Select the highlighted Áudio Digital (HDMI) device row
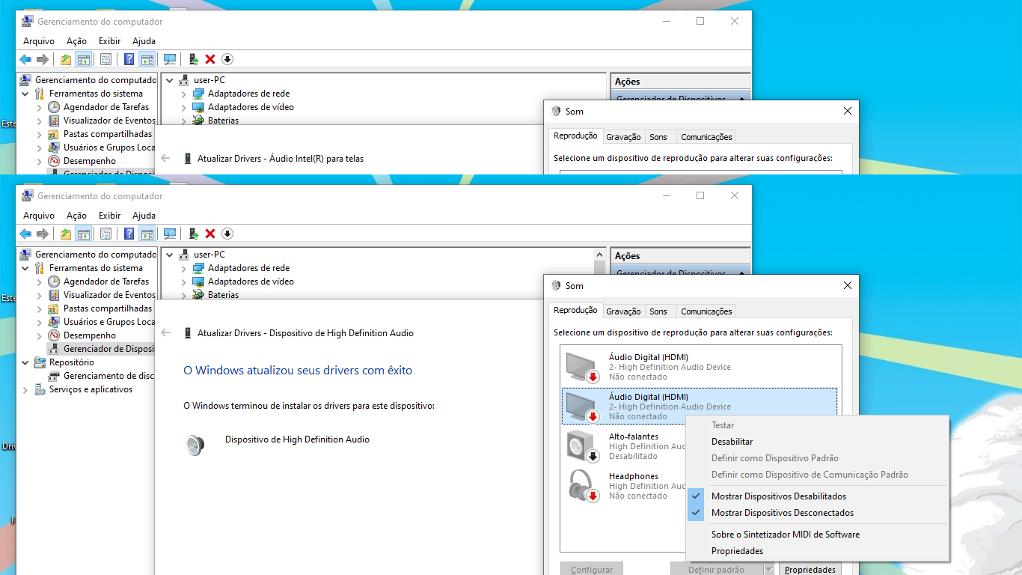Viewport: 1022px width, 575px height. point(699,406)
